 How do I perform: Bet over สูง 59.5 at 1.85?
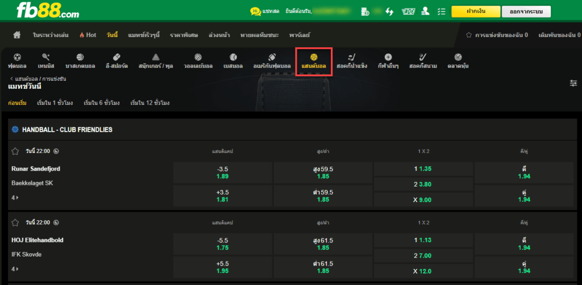pyautogui.click(x=323, y=172)
